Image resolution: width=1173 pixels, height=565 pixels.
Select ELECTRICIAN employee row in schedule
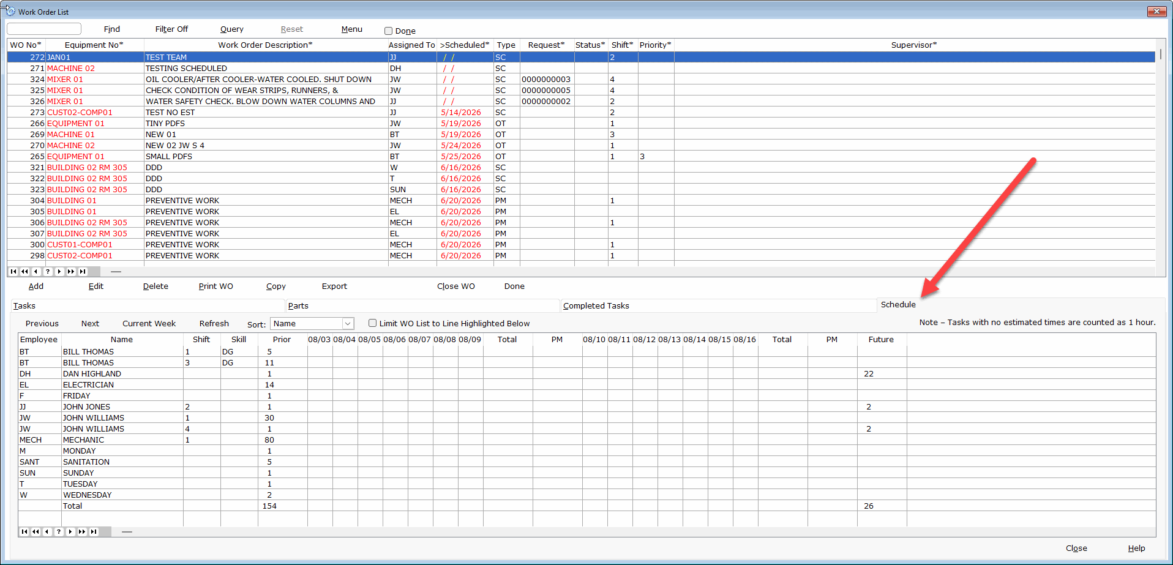click(x=586, y=384)
